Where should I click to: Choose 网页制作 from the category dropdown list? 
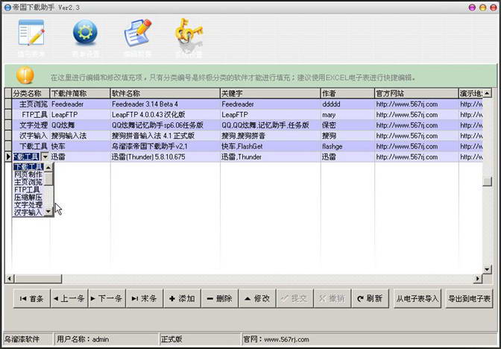tap(28, 174)
